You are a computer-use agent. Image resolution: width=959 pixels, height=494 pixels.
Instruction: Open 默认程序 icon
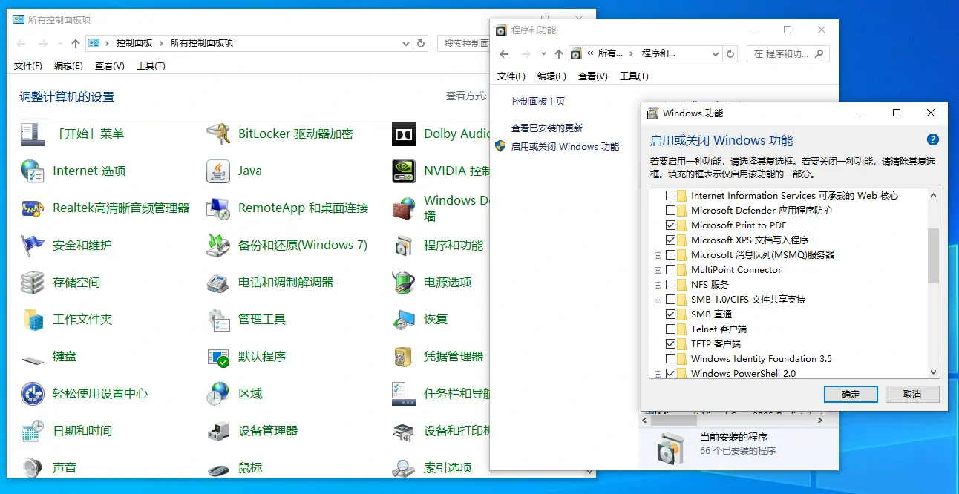tap(218, 357)
